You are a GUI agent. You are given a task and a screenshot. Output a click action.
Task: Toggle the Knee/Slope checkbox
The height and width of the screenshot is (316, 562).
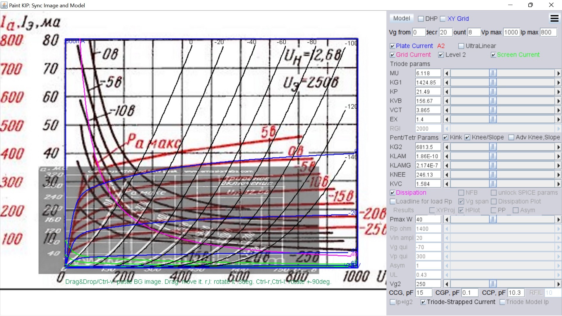(467, 138)
